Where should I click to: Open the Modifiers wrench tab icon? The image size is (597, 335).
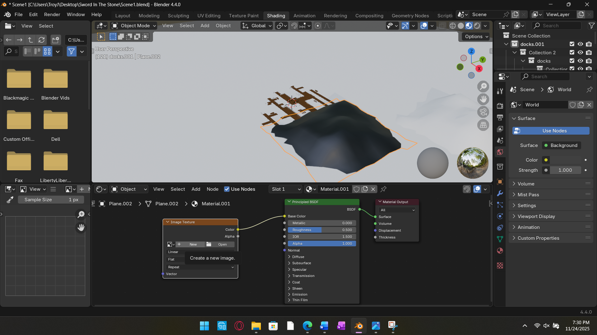(x=500, y=193)
